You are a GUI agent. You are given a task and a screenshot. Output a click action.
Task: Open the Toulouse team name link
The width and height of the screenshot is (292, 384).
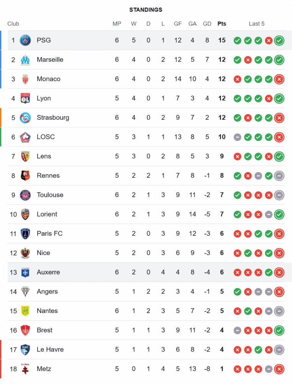click(x=50, y=195)
